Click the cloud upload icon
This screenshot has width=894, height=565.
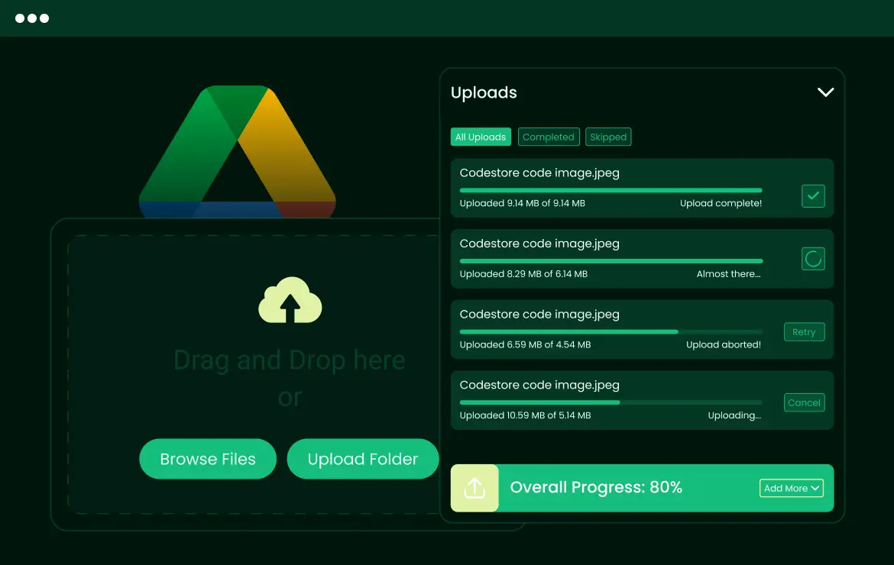(x=290, y=300)
